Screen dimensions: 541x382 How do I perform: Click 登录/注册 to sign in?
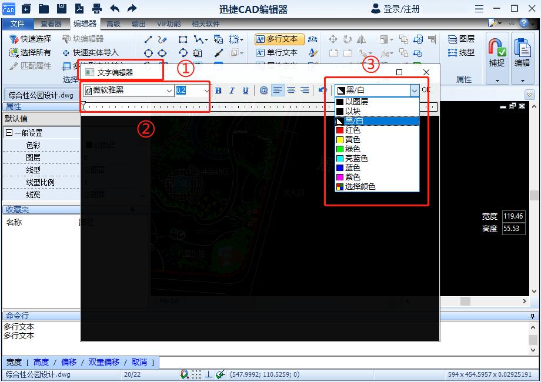395,9
